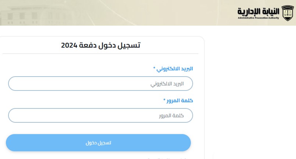Click the asterisk beside the email label

[154, 69]
